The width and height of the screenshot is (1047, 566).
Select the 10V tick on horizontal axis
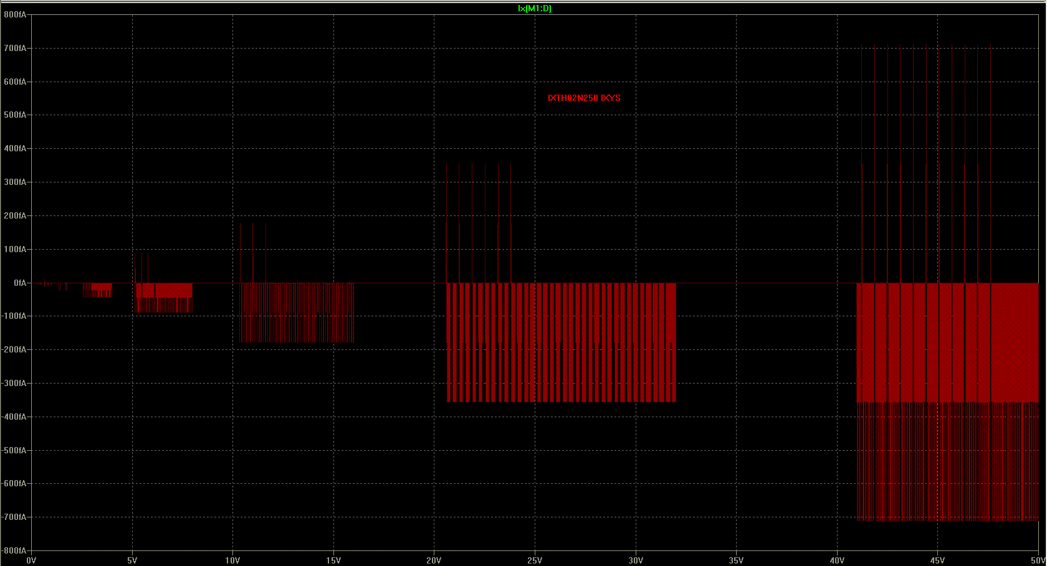coord(232,560)
